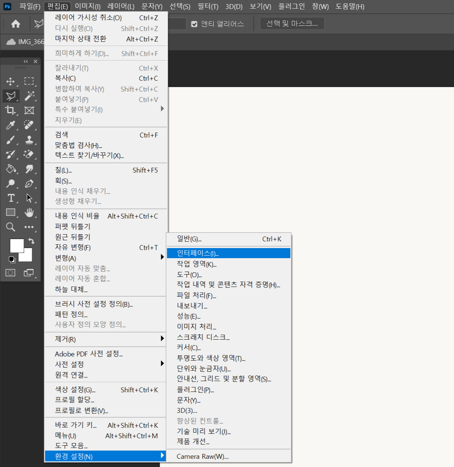Select the Clone Stamp tool

(x=29, y=140)
